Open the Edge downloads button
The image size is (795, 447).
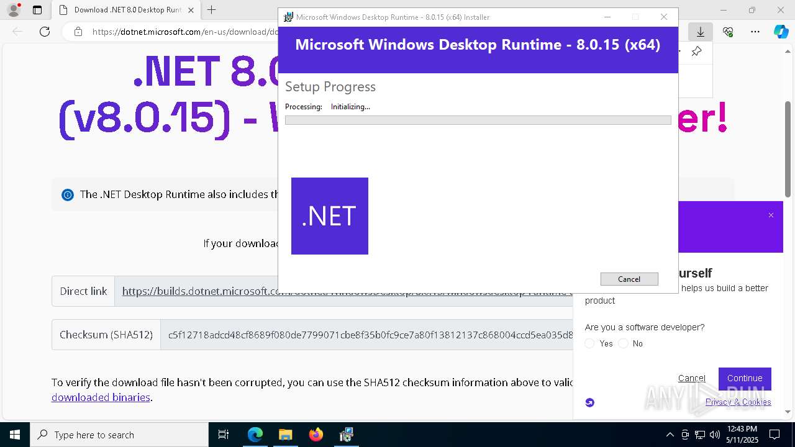[701, 32]
